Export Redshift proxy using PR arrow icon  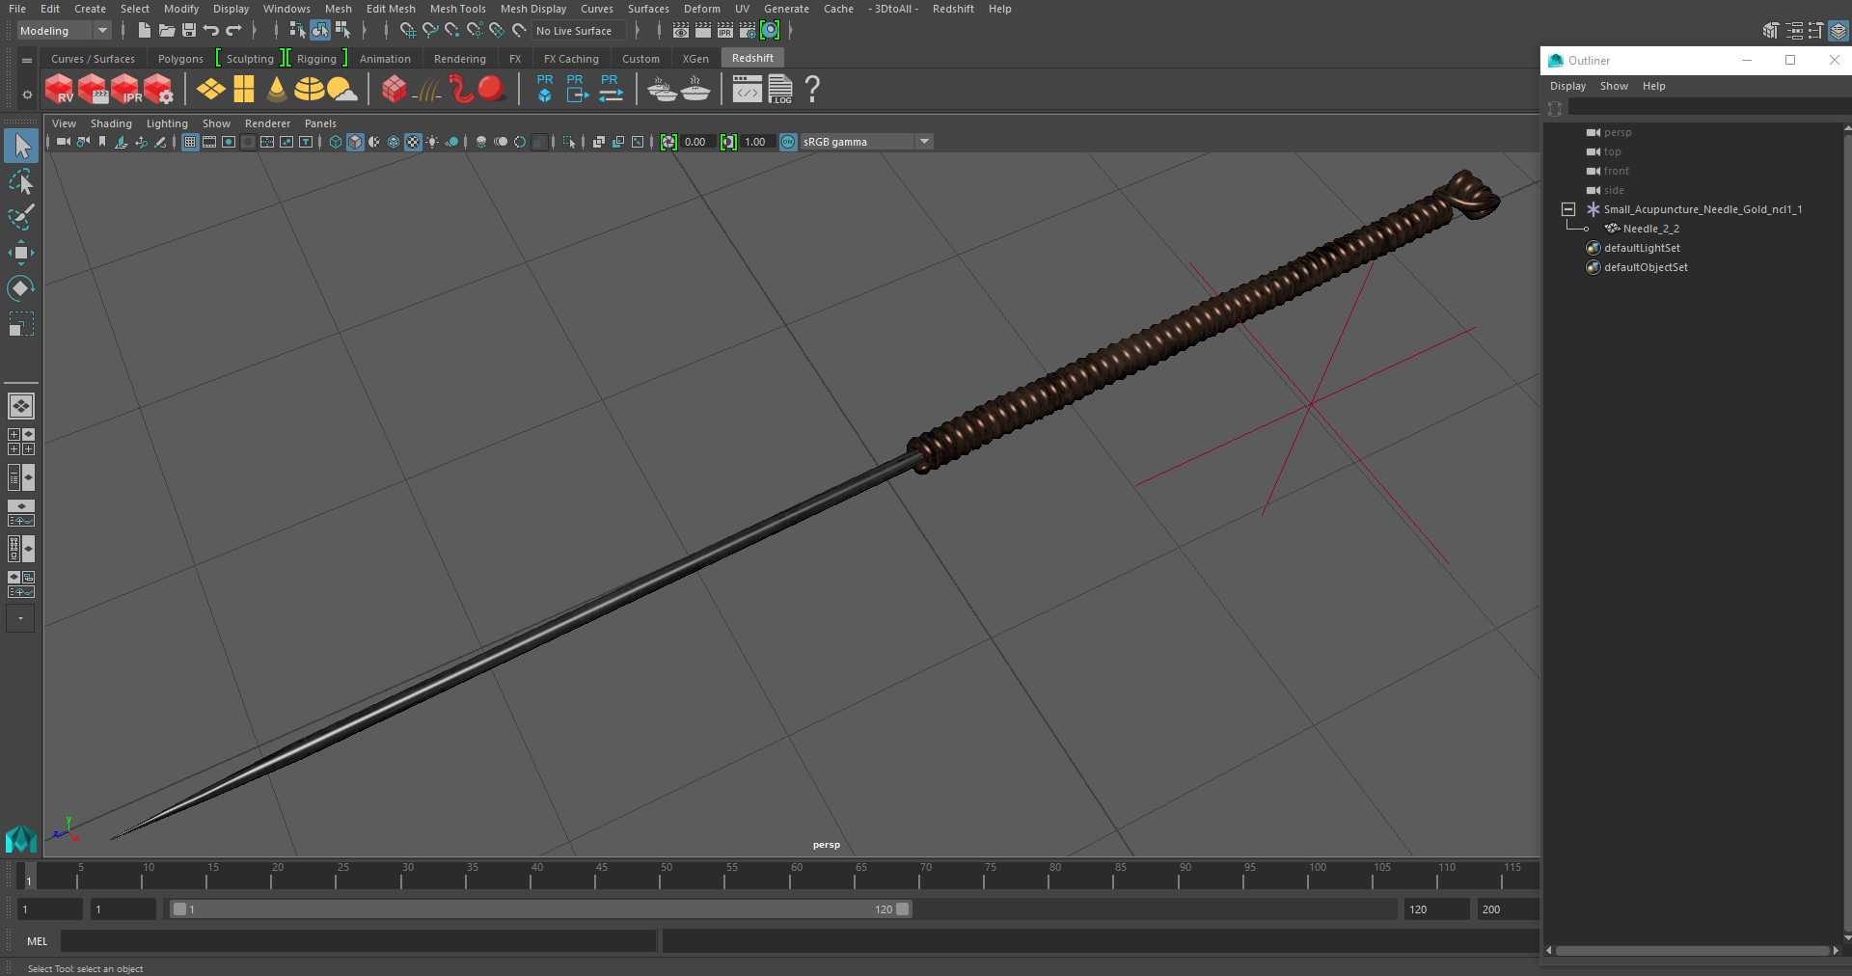[x=577, y=89]
